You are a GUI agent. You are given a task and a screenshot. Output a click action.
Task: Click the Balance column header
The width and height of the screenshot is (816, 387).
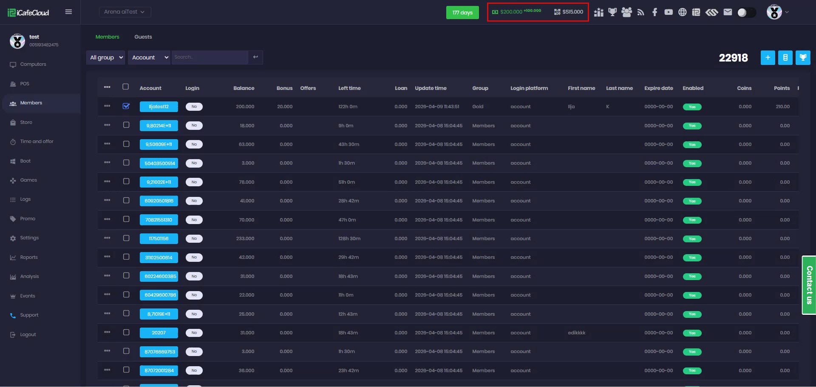coord(244,88)
